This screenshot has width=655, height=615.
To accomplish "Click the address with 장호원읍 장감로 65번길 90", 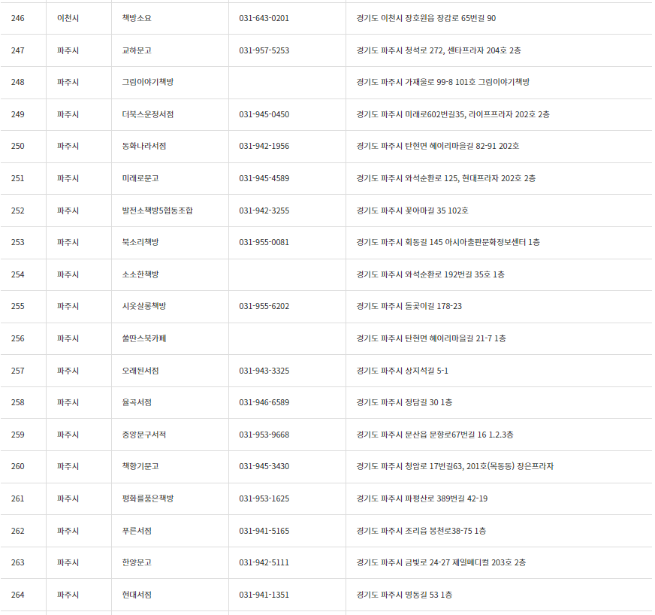I will point(426,18).
